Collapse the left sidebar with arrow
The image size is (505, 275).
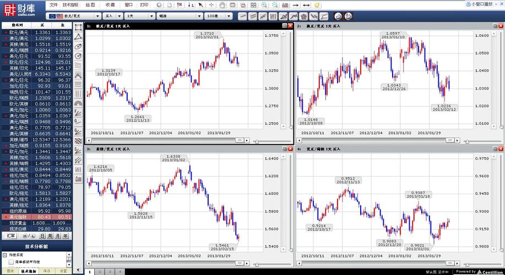click(78, 270)
